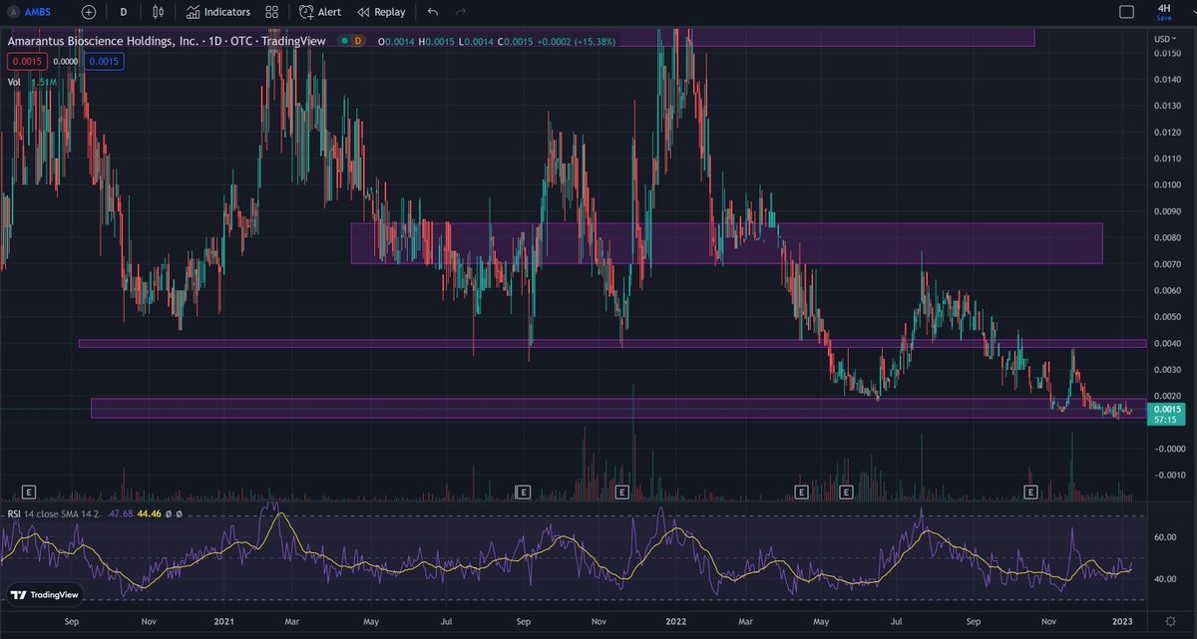Open the D time interval selector
The height and width of the screenshot is (639, 1197).
[123, 12]
